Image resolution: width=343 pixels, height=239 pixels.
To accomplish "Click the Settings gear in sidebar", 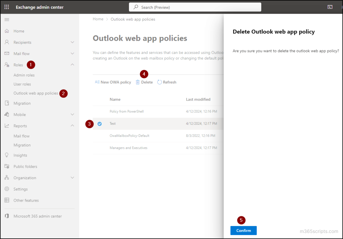I will (x=7, y=189).
